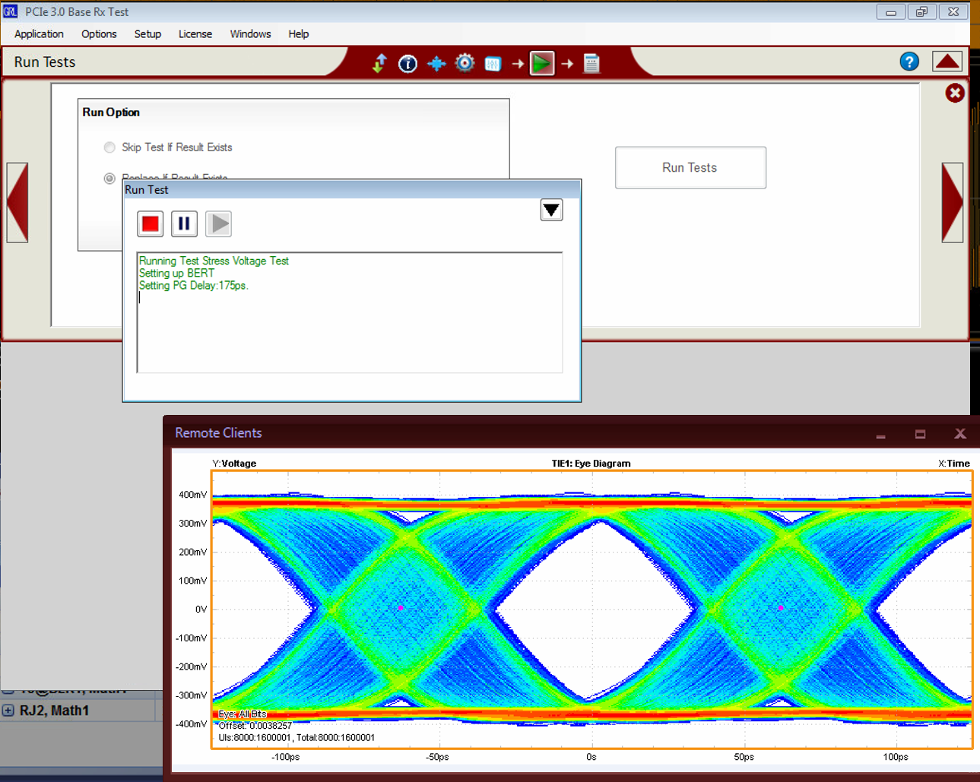Open the Setup menu

click(x=147, y=34)
